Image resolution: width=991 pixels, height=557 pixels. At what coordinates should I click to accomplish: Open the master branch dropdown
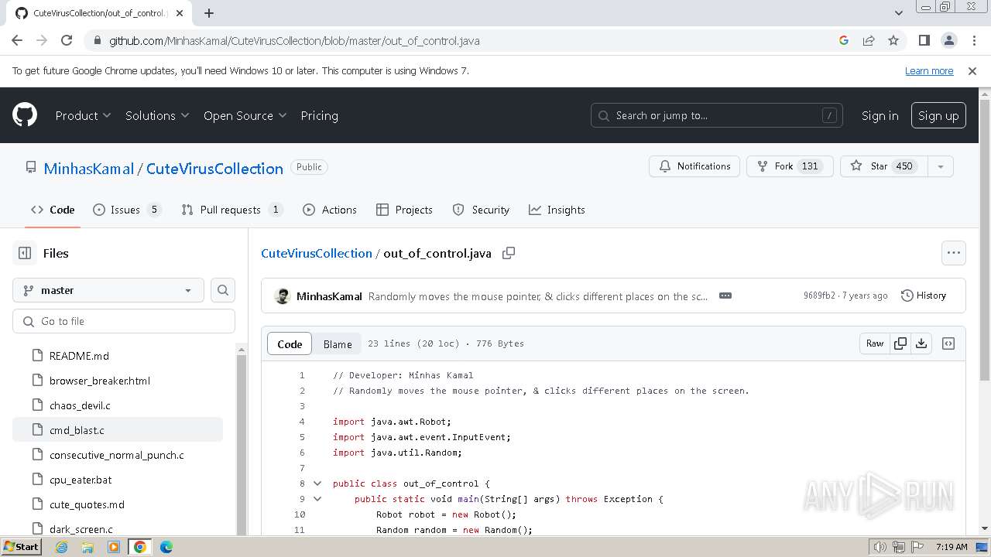pos(108,290)
